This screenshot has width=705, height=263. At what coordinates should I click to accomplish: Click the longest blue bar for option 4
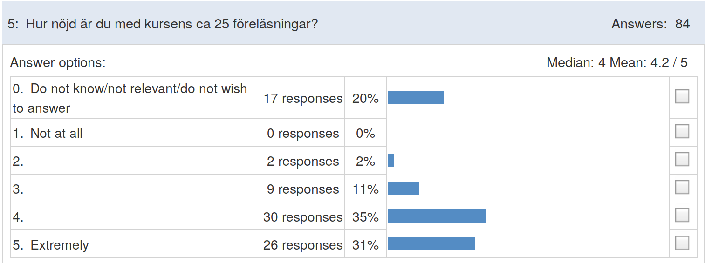(x=437, y=216)
